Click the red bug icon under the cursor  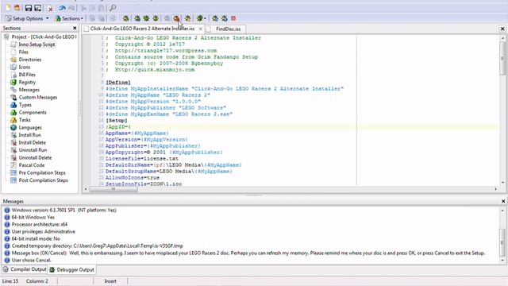[176, 18]
